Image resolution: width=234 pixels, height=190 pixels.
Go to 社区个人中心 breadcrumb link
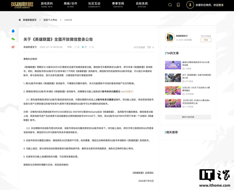pos(50,20)
